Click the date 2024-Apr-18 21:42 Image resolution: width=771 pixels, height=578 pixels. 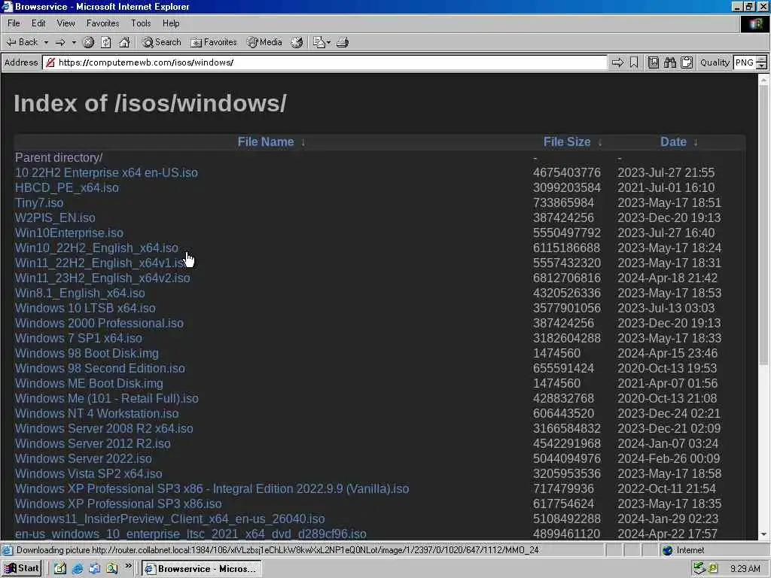[x=667, y=278]
